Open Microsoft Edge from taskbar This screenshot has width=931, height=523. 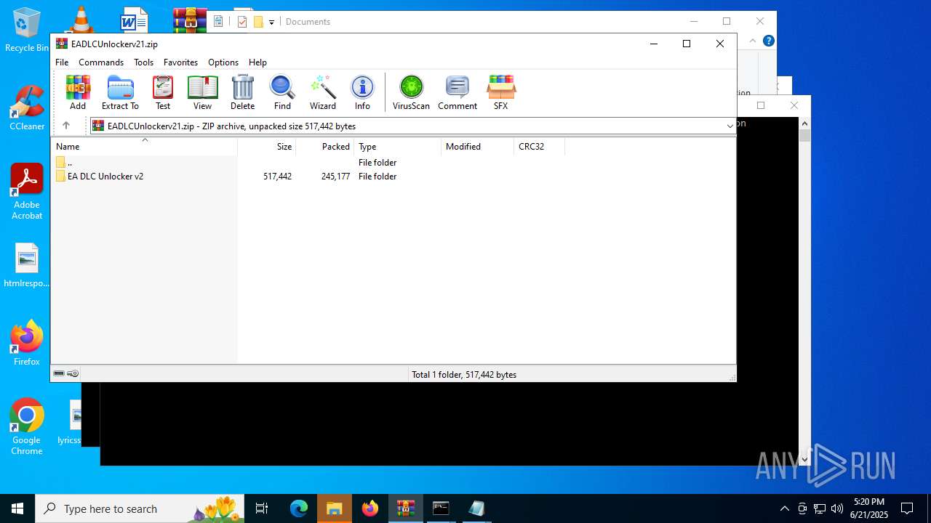[299, 508]
